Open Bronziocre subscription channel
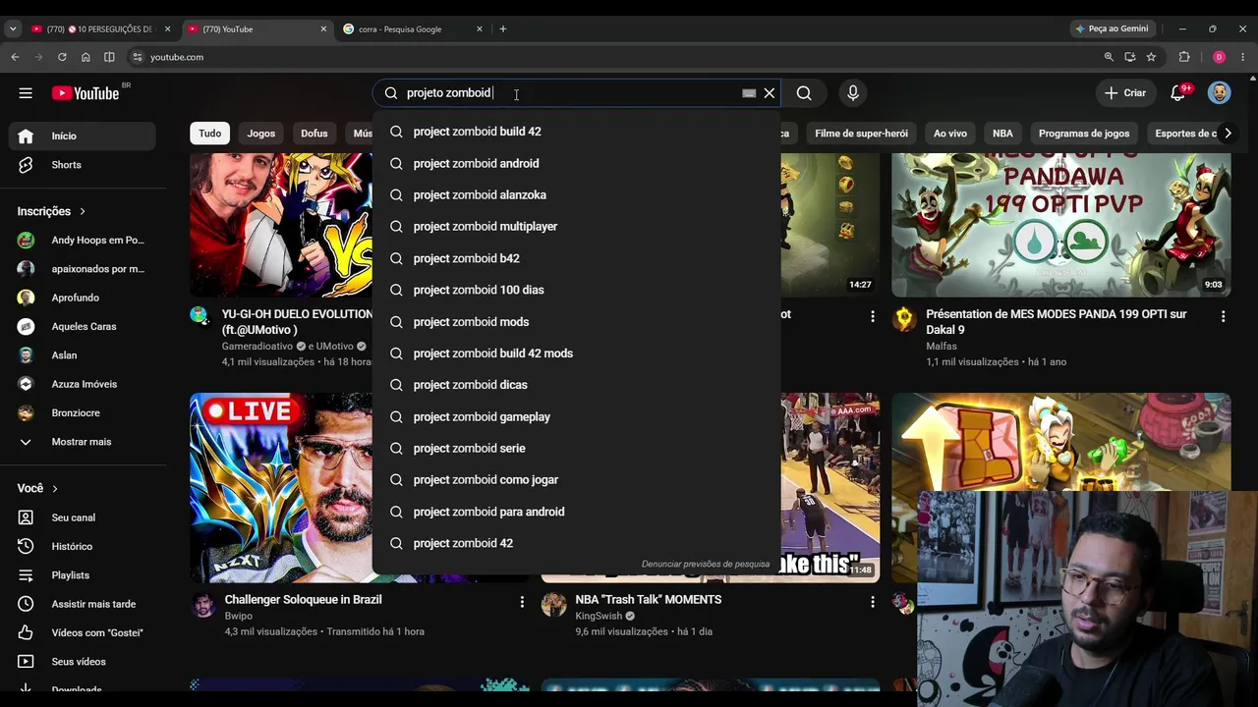Image resolution: width=1258 pixels, height=707 pixels. [82, 413]
